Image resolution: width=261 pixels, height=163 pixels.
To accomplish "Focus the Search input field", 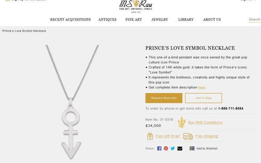I will tap(255, 20).
